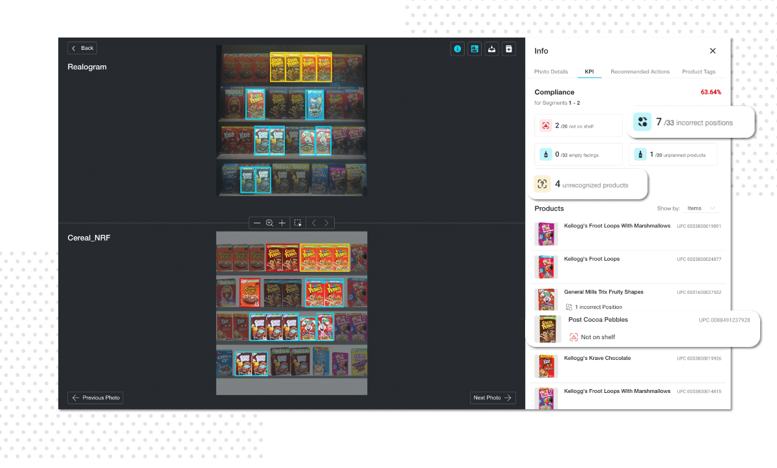
Task: Switch to the Photo Details tab
Action: (551, 72)
